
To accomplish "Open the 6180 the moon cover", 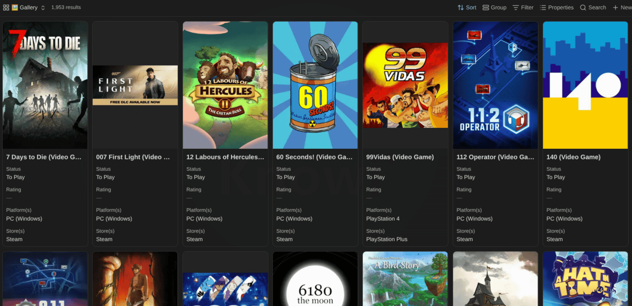I will point(315,279).
